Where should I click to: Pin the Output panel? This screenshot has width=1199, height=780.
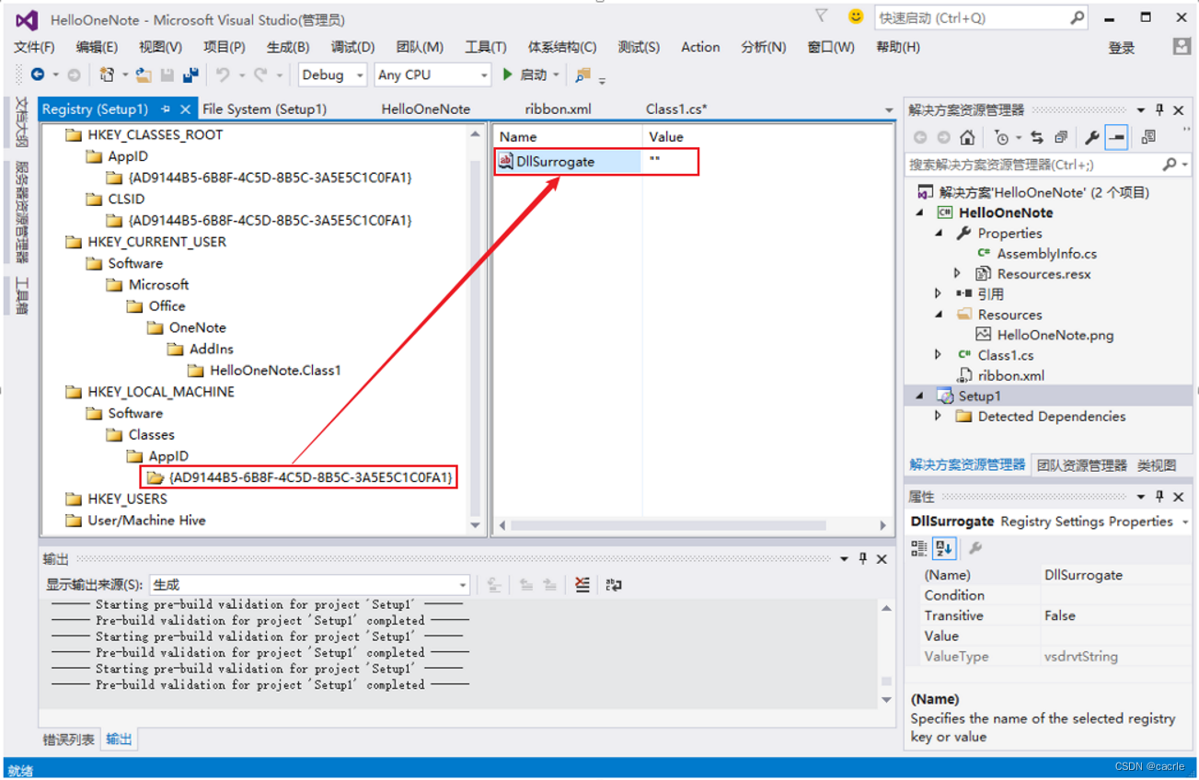[x=862, y=558]
